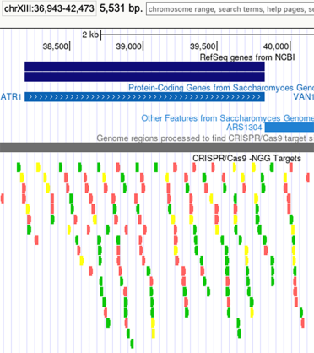This screenshot has height=353, width=314.
Task: Select the upper RefSeq gene bar
Action: (x=144, y=66)
